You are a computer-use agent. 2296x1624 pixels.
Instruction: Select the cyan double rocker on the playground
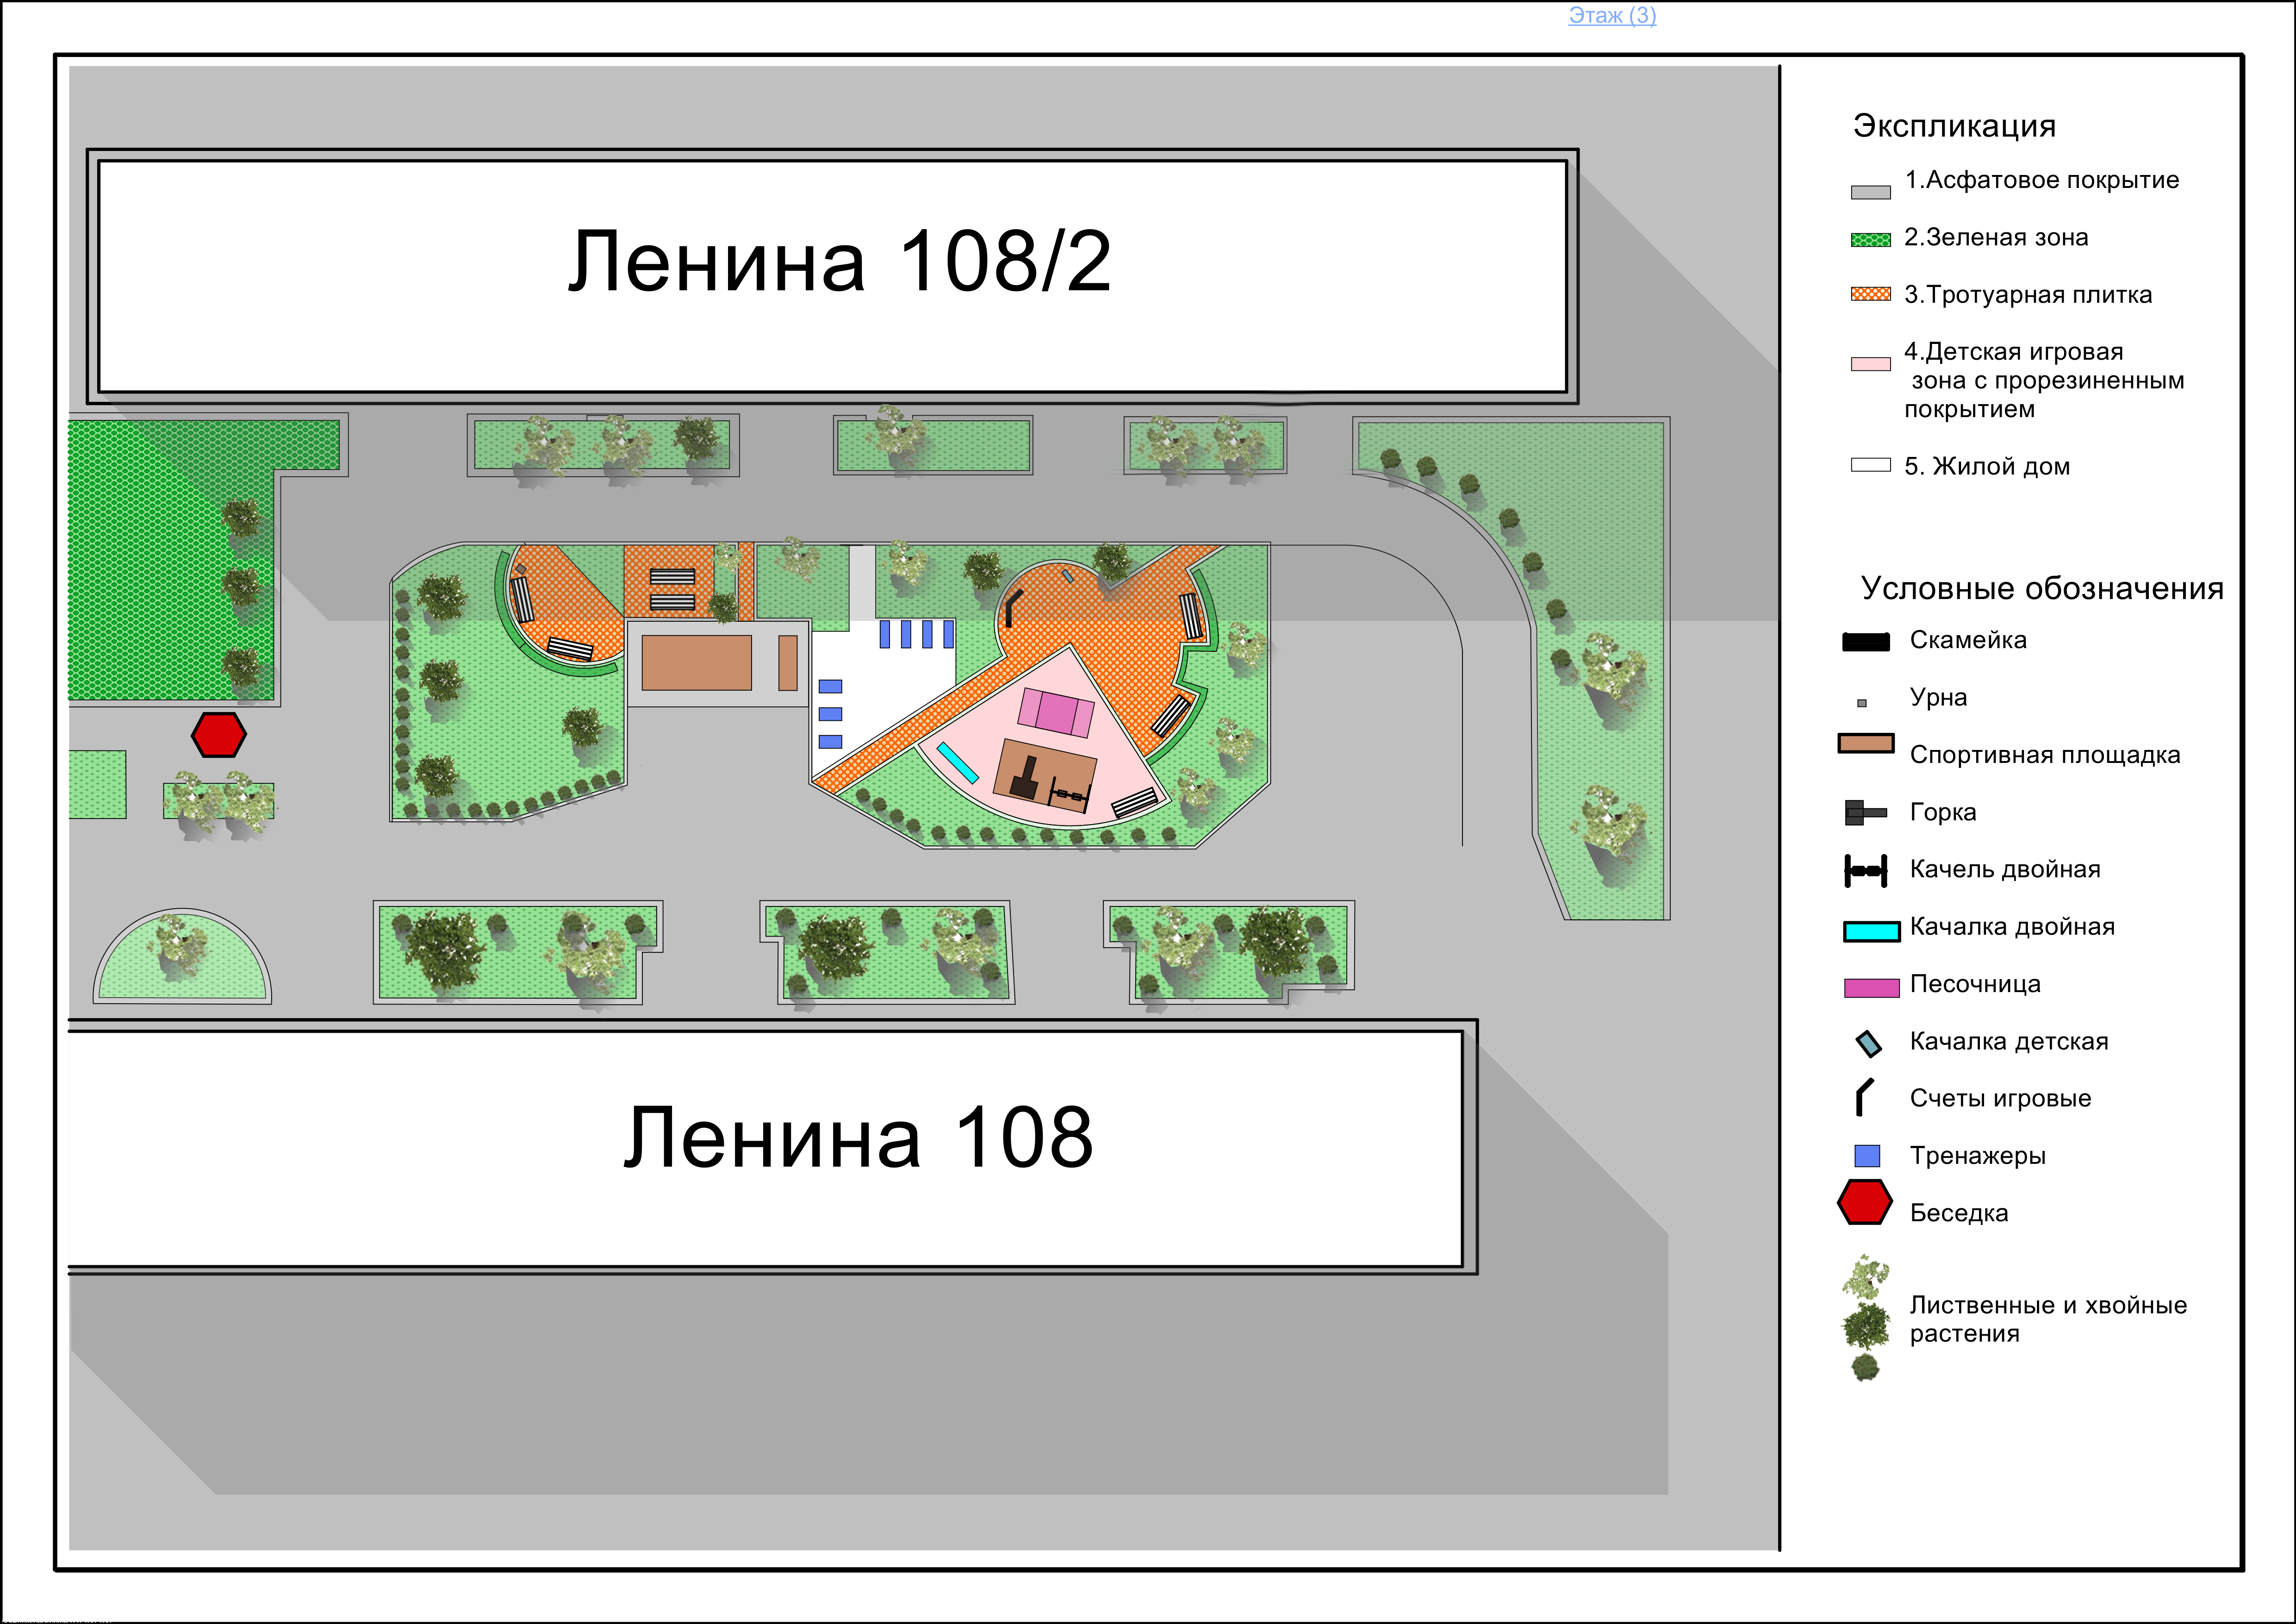[x=957, y=763]
